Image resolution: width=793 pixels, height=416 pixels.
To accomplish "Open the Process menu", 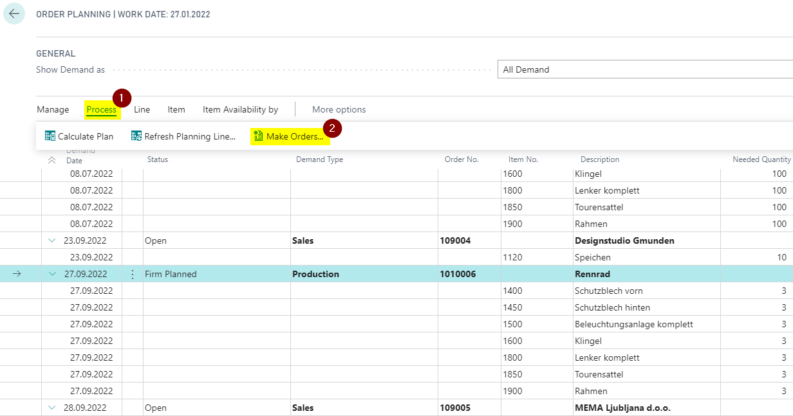I will (102, 110).
